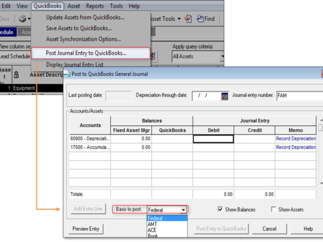Click the Cancel button
Screen dimensions: 323x242
coord(269,229)
